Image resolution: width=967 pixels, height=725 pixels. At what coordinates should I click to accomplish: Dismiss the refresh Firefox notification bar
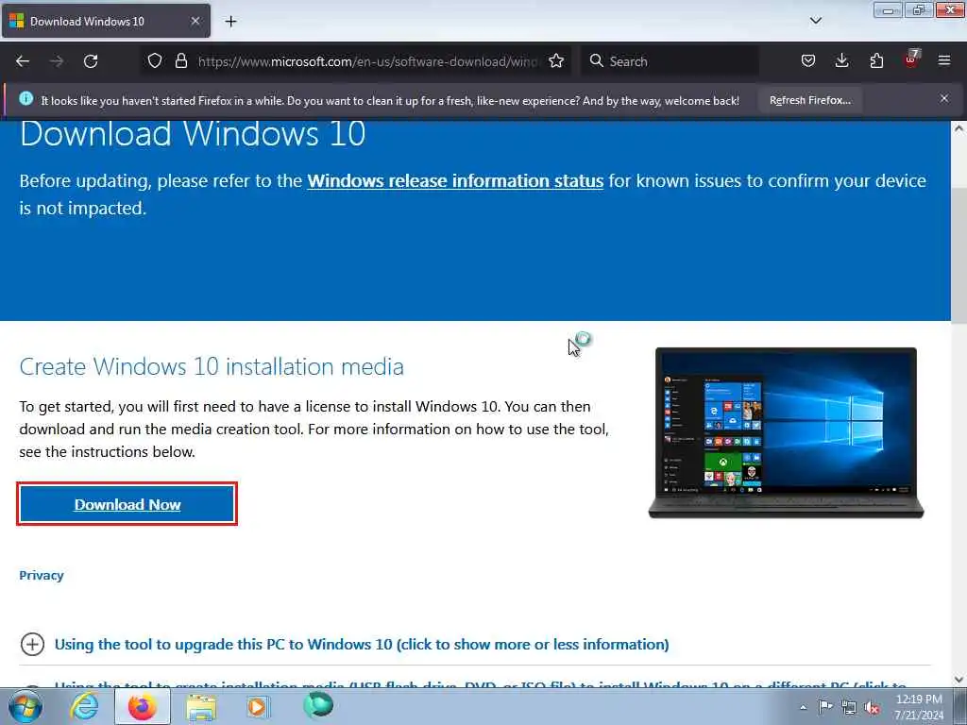click(944, 98)
